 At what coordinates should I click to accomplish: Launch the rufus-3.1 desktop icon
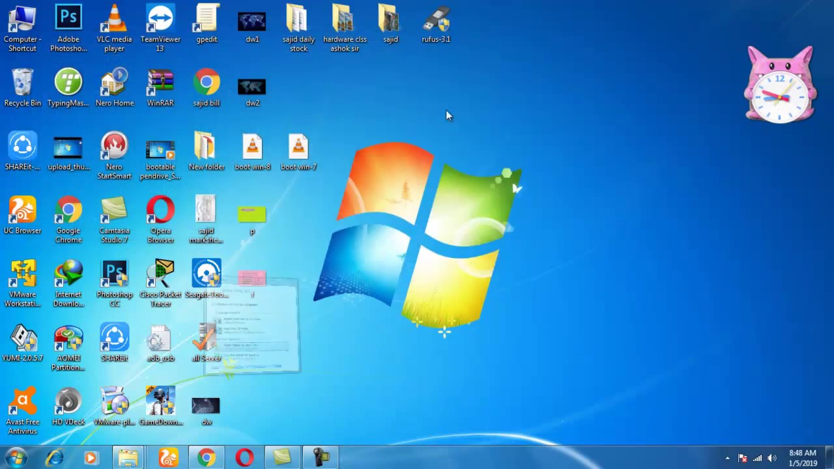tap(436, 24)
